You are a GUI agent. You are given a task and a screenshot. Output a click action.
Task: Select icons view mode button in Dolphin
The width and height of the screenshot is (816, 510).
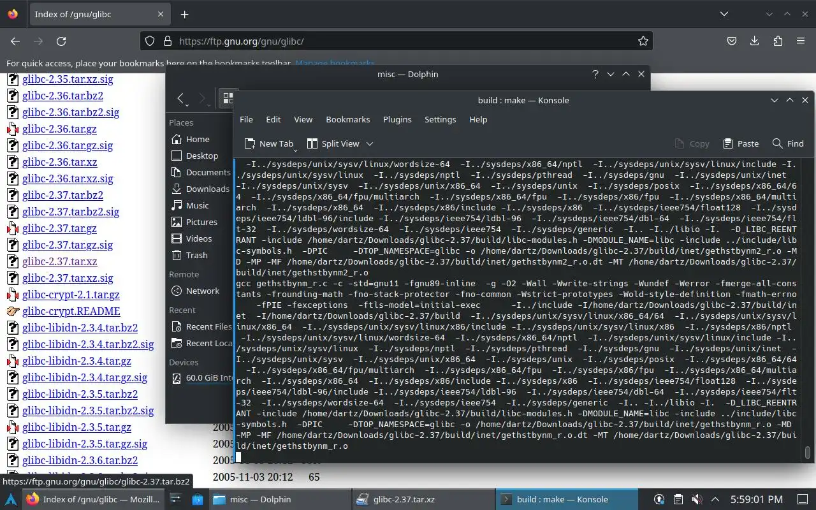click(226, 98)
